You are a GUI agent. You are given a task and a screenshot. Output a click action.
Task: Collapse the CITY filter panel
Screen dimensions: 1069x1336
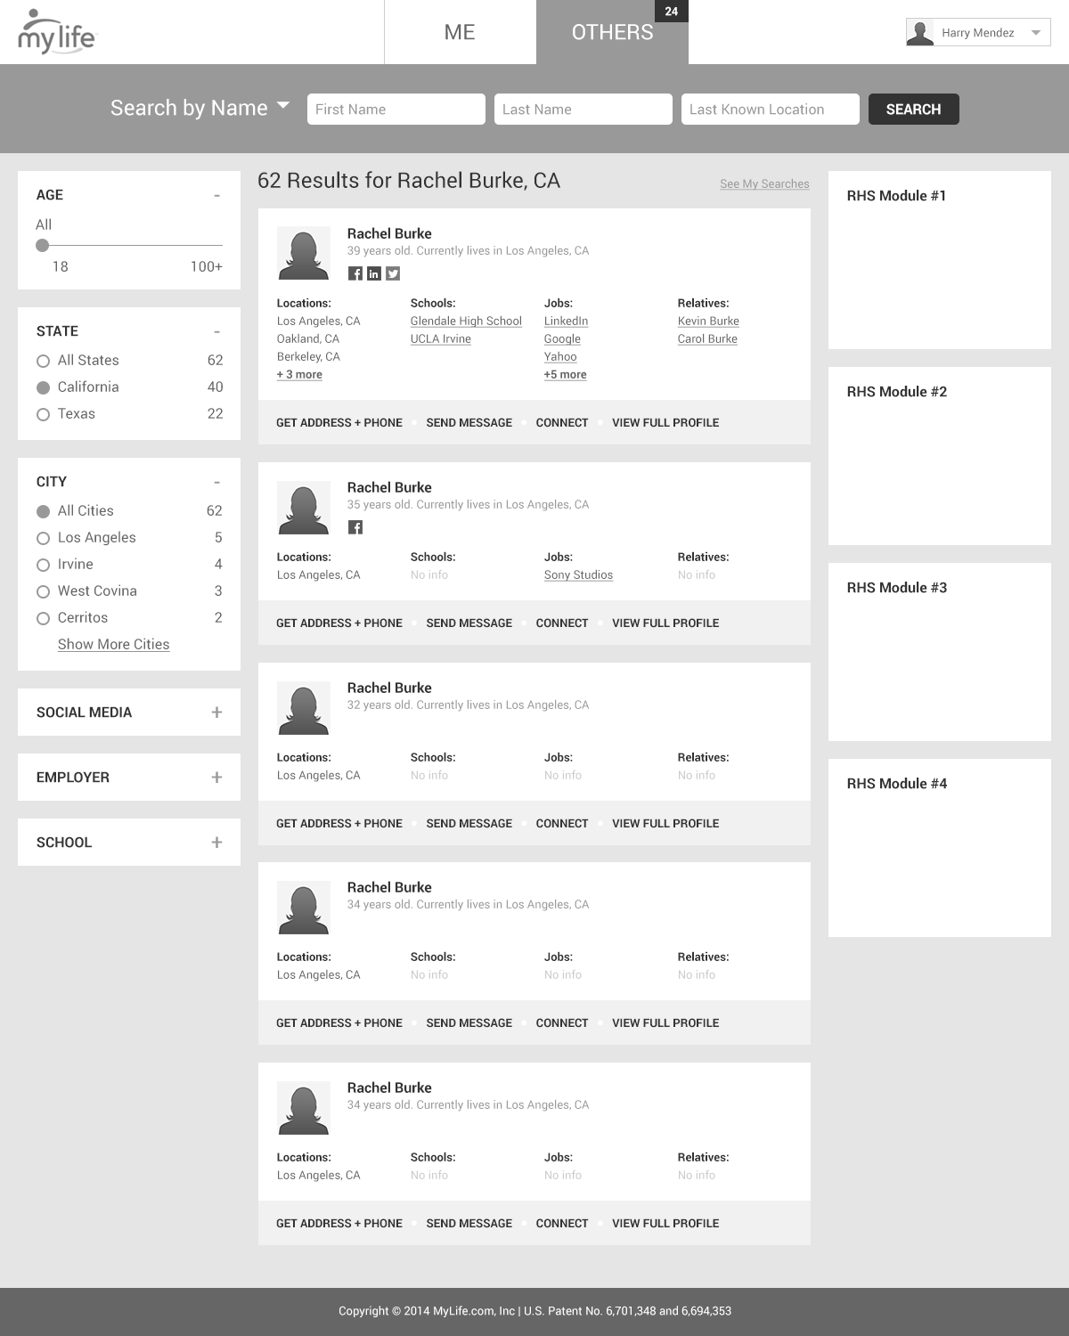coord(216,482)
